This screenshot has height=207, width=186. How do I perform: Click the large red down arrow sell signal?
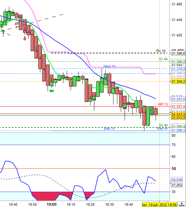click(x=25, y=38)
